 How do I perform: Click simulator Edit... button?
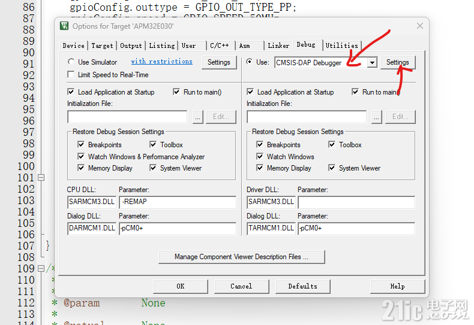click(x=221, y=117)
